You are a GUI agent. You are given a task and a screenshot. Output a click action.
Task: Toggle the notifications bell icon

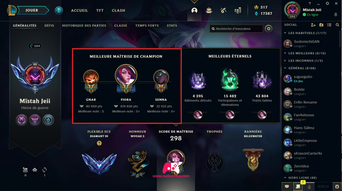pyautogui.click(x=336, y=14)
